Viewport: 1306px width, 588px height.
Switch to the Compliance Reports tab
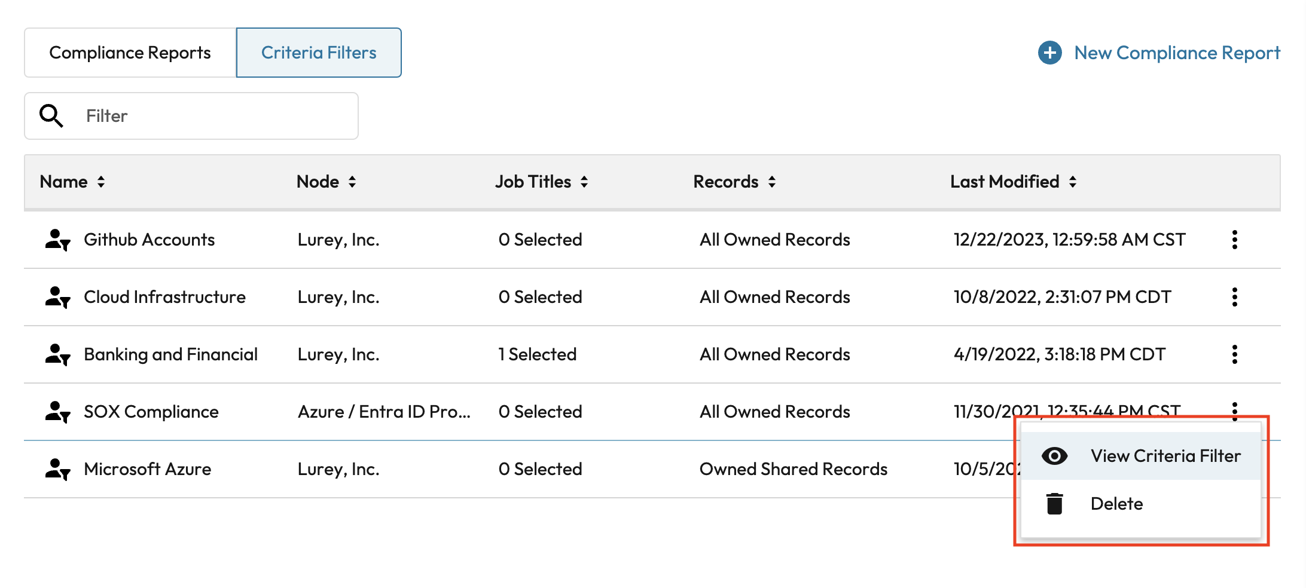(130, 53)
